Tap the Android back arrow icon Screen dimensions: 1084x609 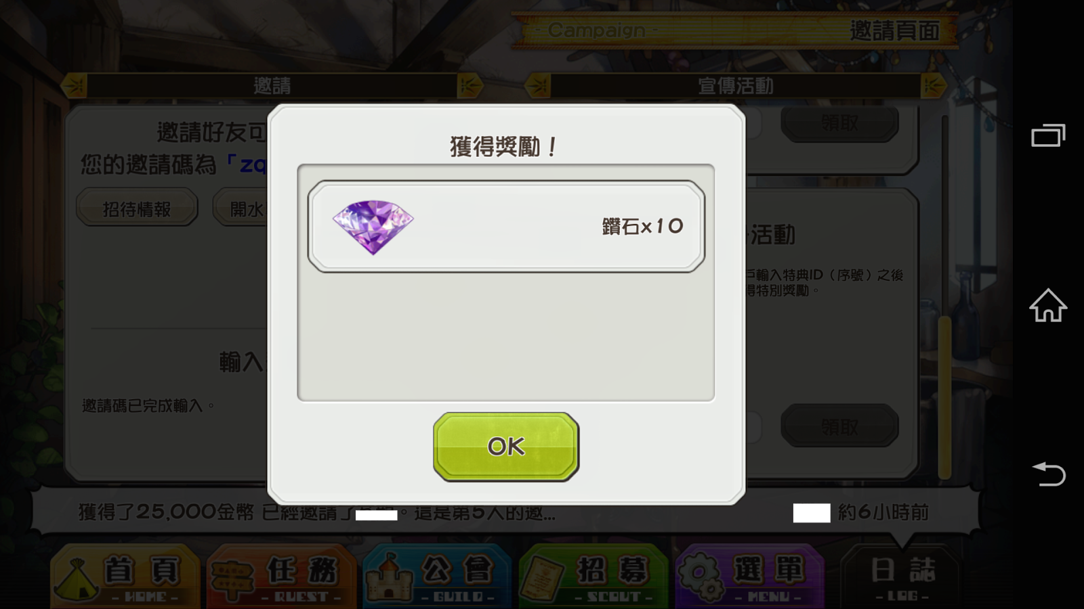coord(1048,474)
